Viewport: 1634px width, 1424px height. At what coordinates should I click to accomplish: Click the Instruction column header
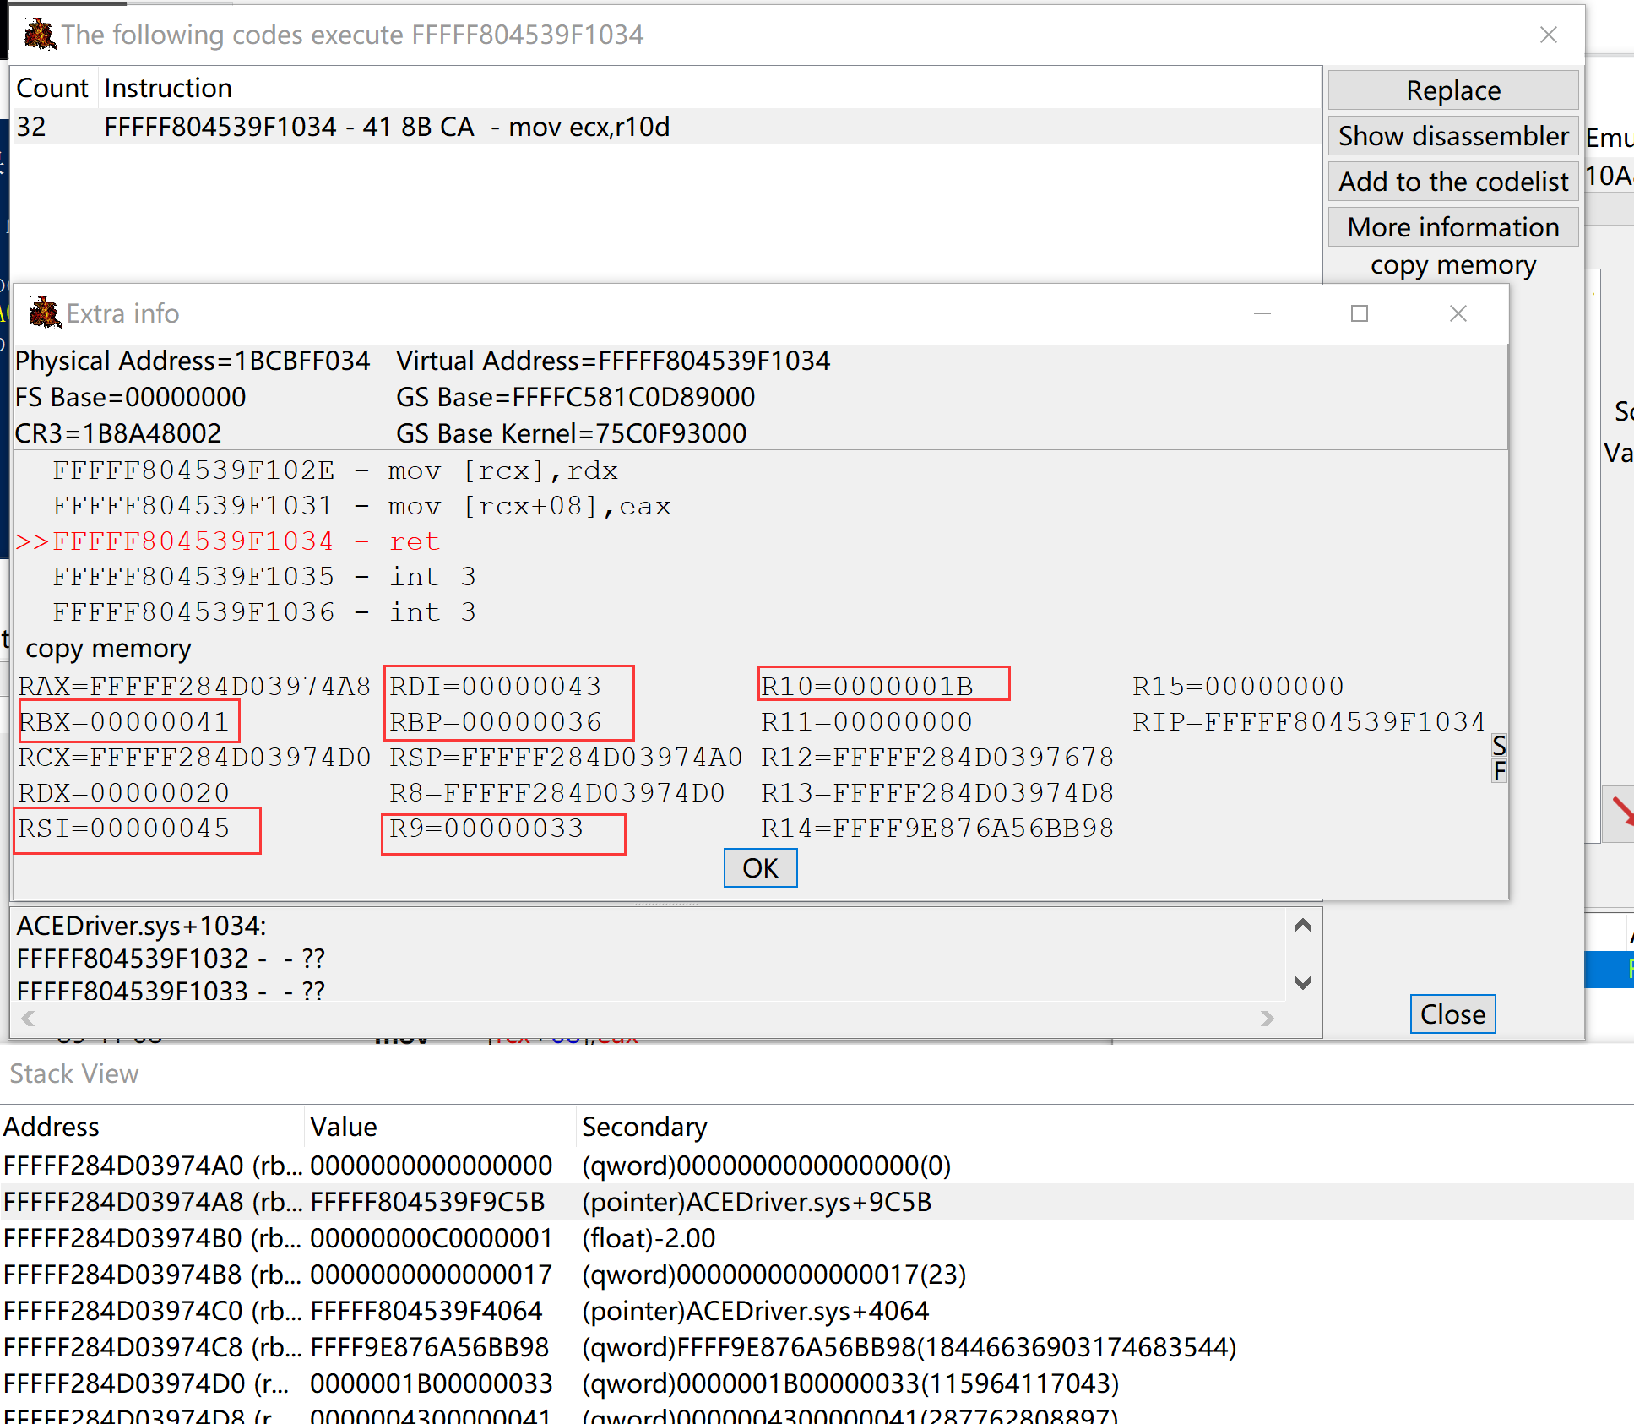(168, 88)
